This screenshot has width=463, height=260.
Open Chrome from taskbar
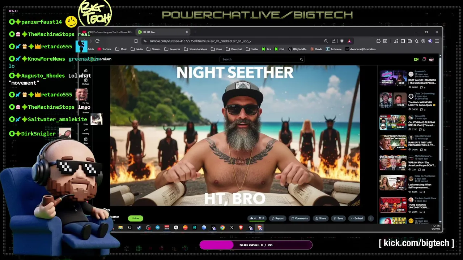pyautogui.click(x=222, y=227)
